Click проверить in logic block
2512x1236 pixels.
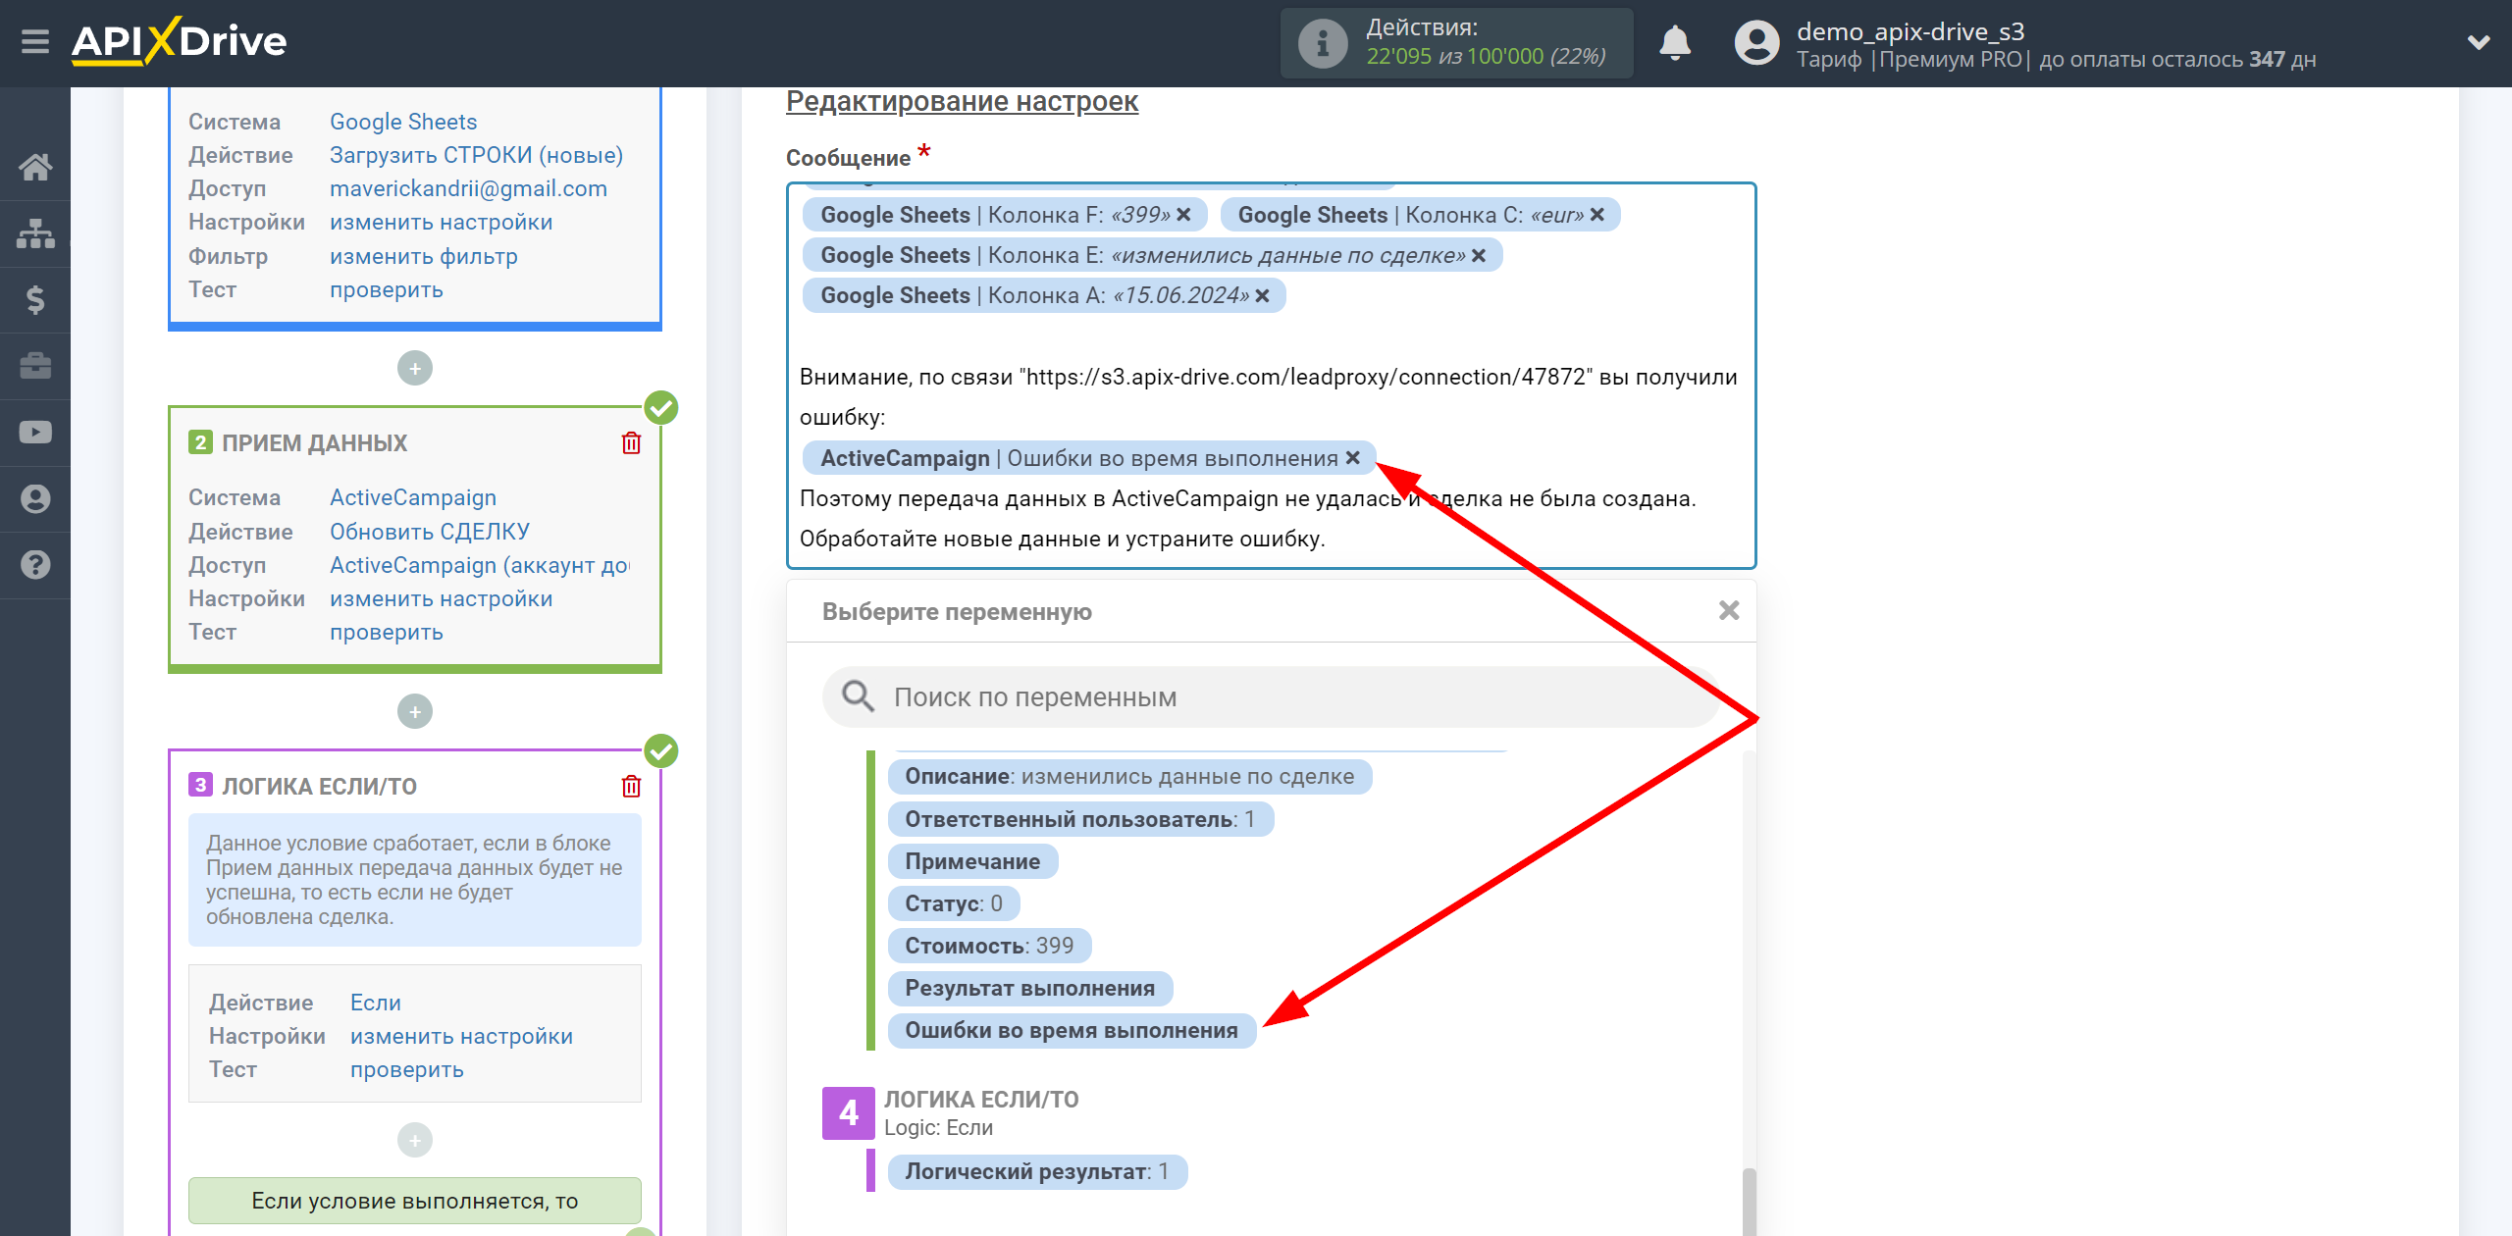[x=406, y=1069]
